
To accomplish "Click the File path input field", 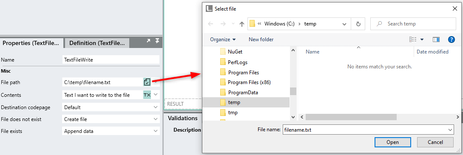I will (102, 82).
